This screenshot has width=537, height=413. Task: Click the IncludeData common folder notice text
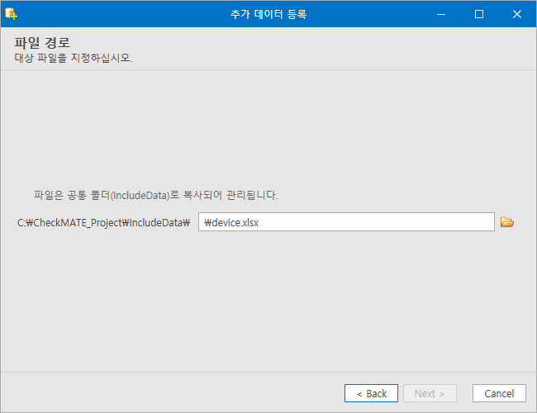(x=156, y=195)
